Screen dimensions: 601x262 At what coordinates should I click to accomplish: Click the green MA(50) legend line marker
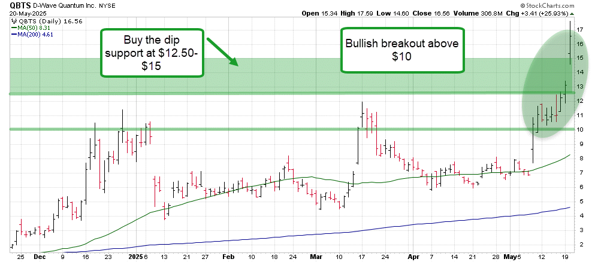point(13,27)
